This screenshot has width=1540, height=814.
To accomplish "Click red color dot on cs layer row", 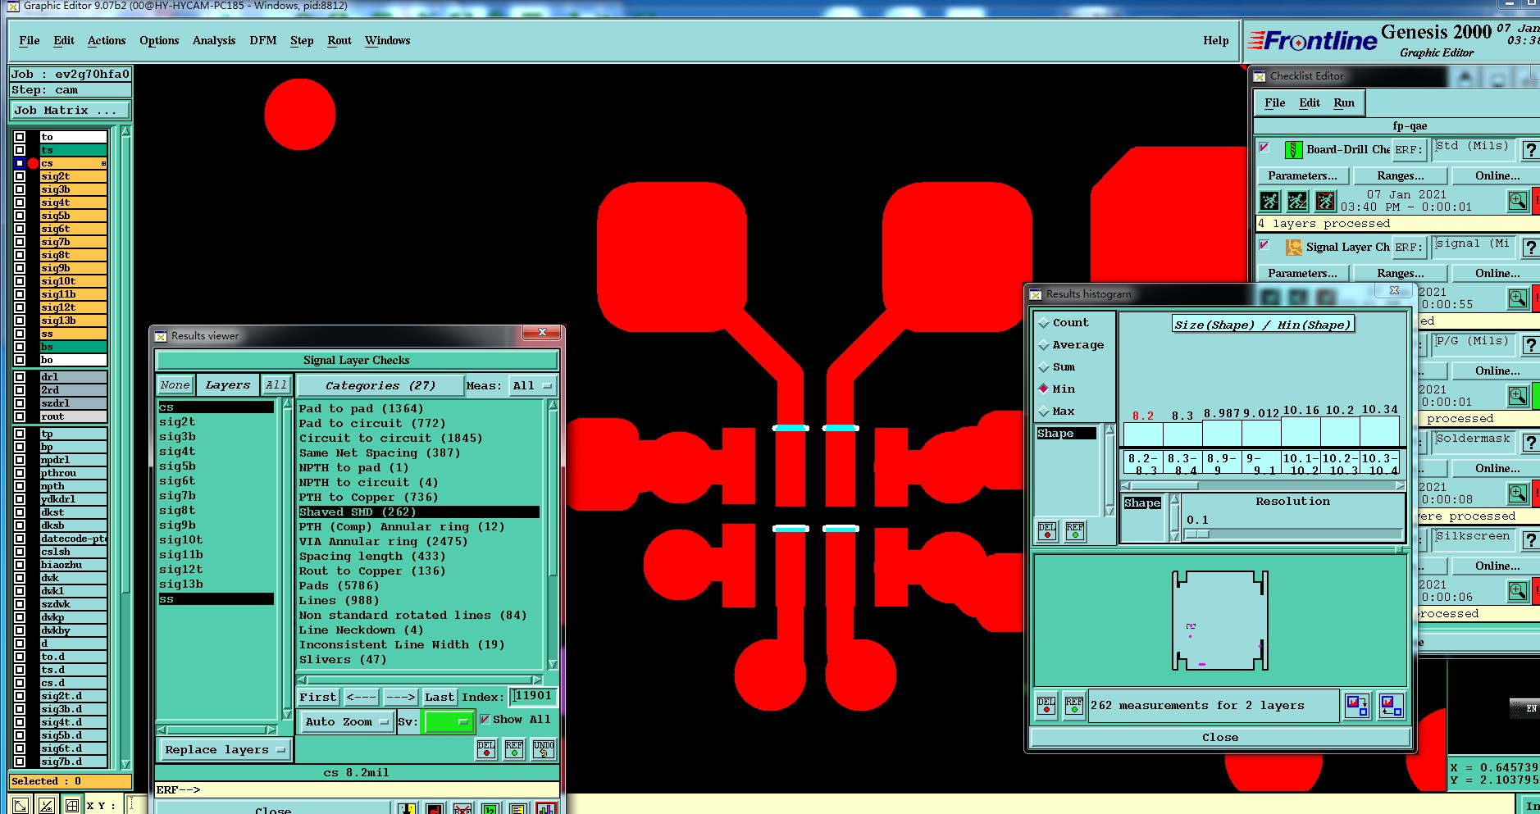I will point(33,163).
